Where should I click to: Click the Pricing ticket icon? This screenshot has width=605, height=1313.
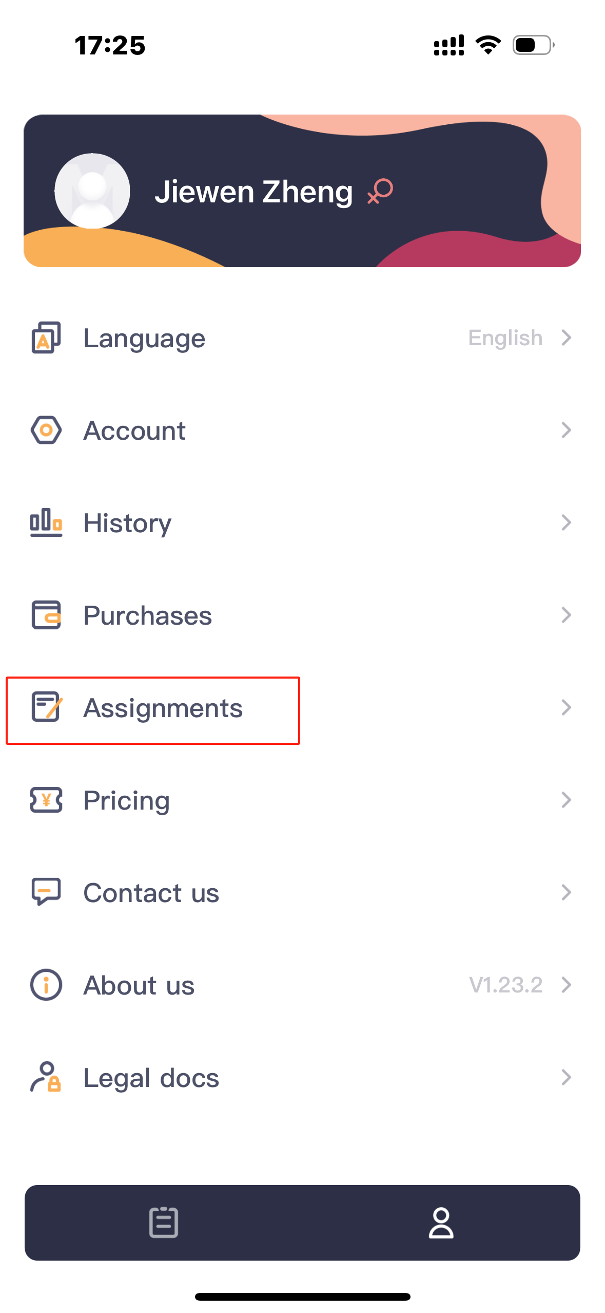coord(45,800)
